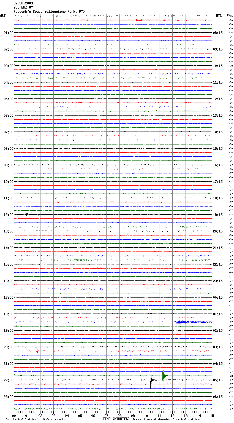The height and width of the screenshot is (423, 234).
Task: Click the green seismic event just above the 22:00 trace
Action: (164, 376)
